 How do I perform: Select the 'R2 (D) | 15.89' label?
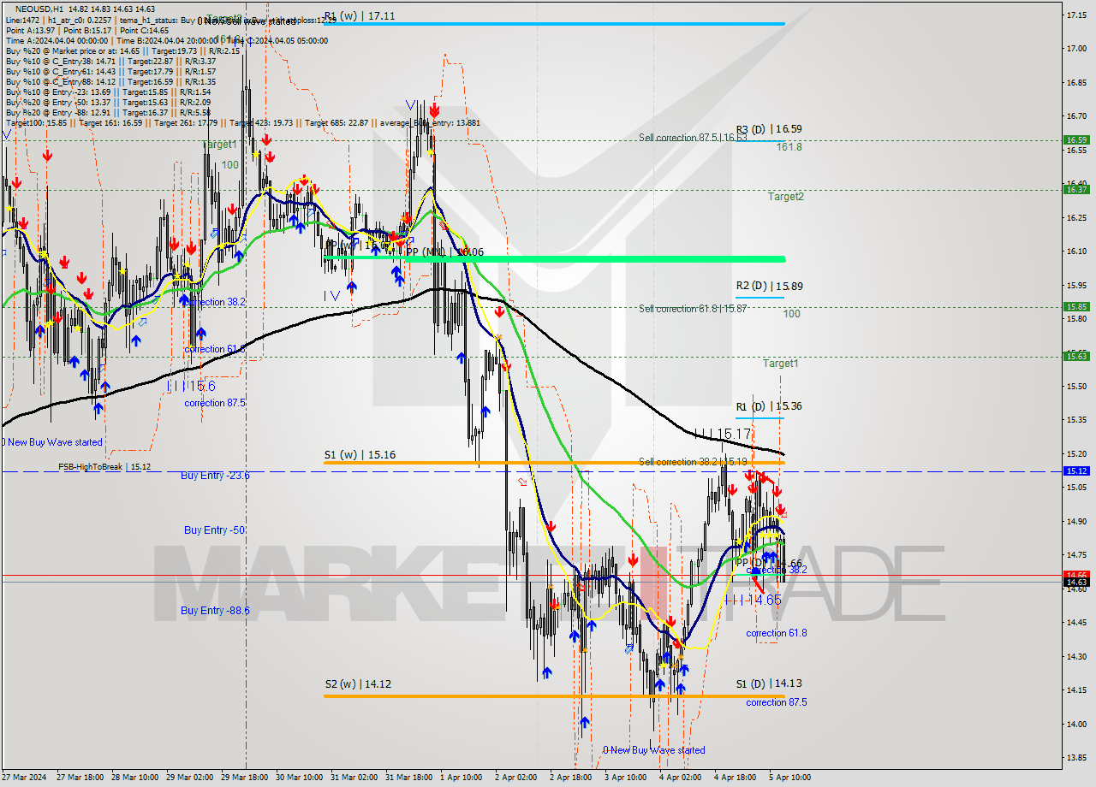tap(769, 287)
